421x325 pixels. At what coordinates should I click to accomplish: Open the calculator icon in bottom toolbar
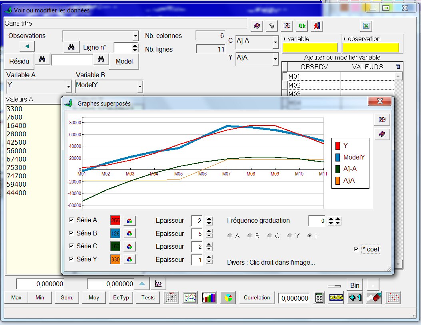[319, 298]
